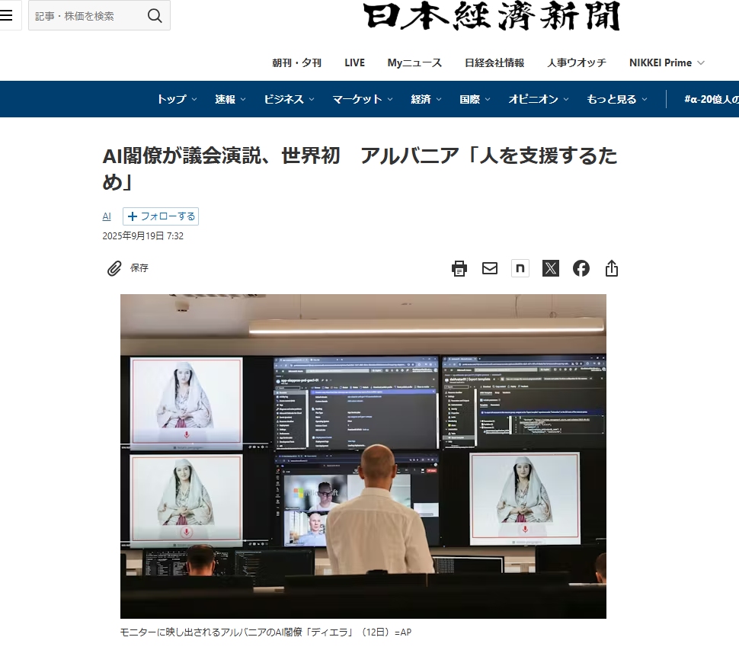Image resolution: width=739 pixels, height=650 pixels.
Task: Click the paperclip save icon
Action: [x=114, y=268]
